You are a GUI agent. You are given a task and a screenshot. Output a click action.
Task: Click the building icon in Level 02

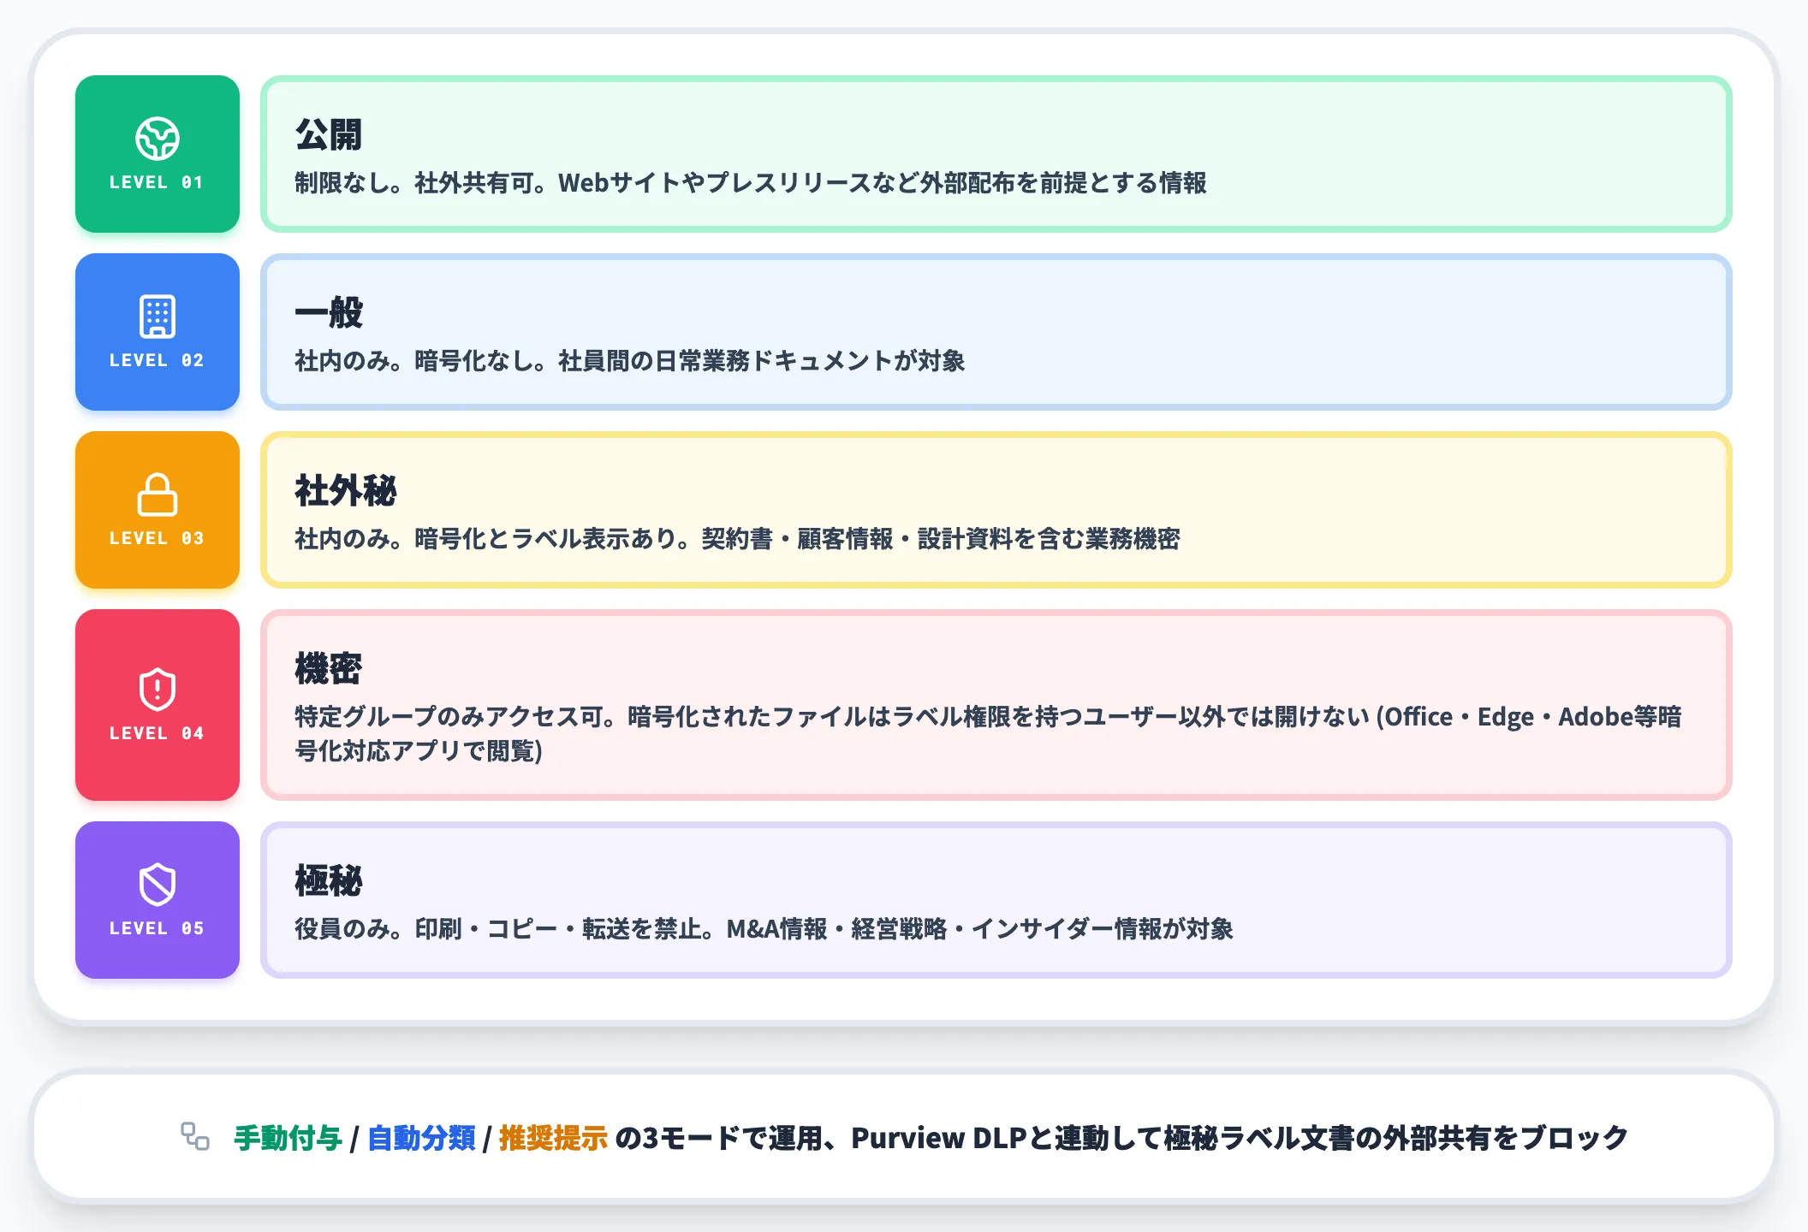pyautogui.click(x=158, y=317)
